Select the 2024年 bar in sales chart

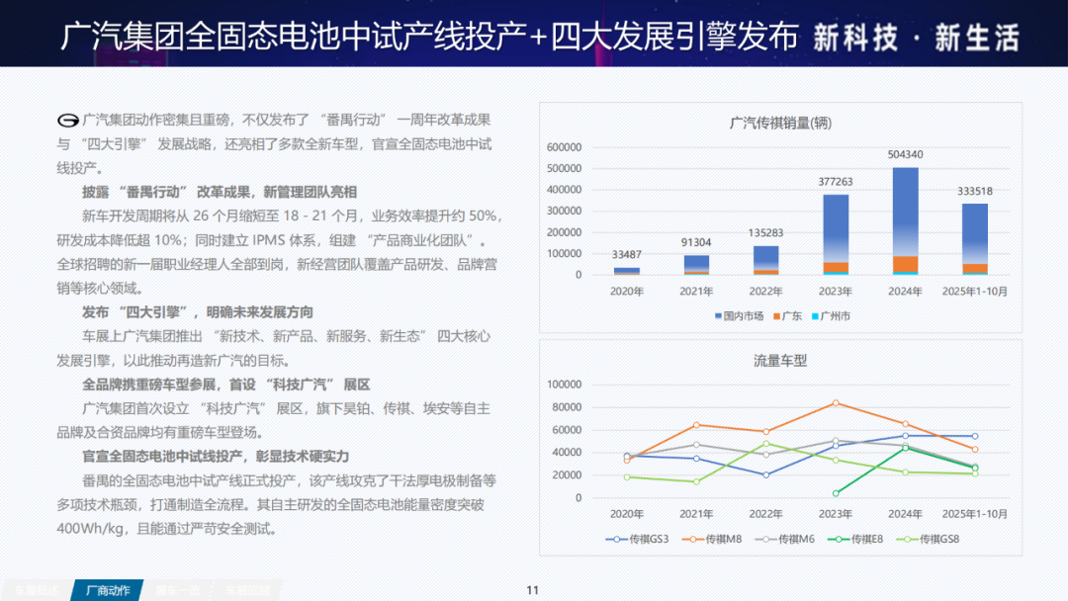905,221
